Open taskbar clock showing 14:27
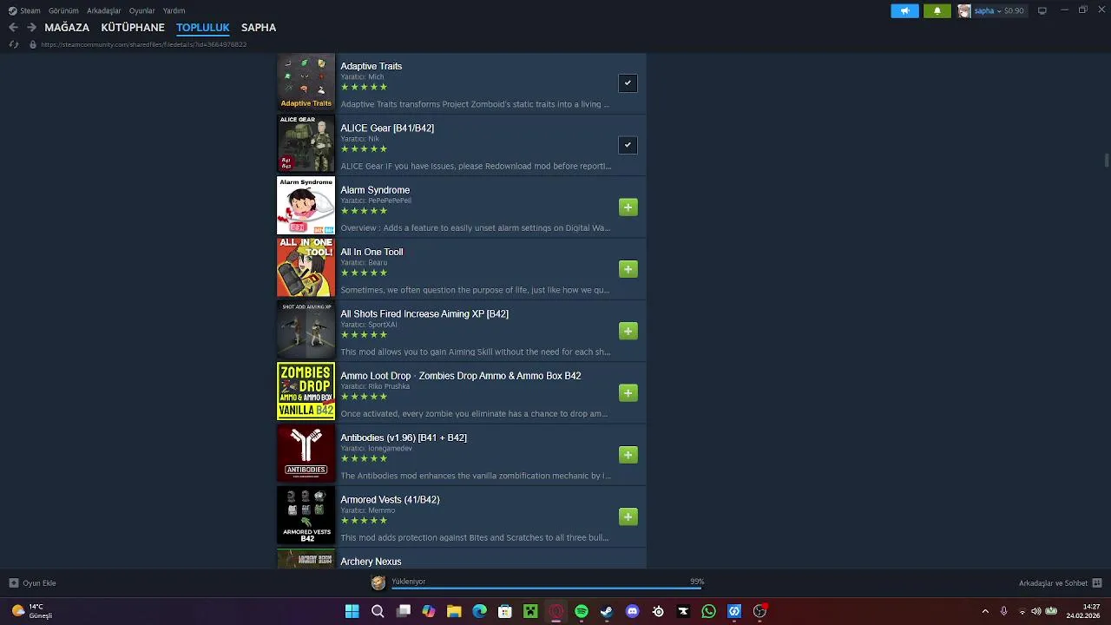The height and width of the screenshot is (625, 1111). 1085,611
